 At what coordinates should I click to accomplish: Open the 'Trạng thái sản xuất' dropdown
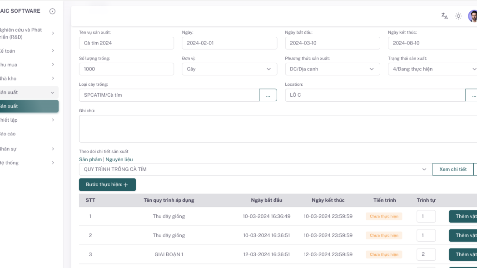pos(432,69)
